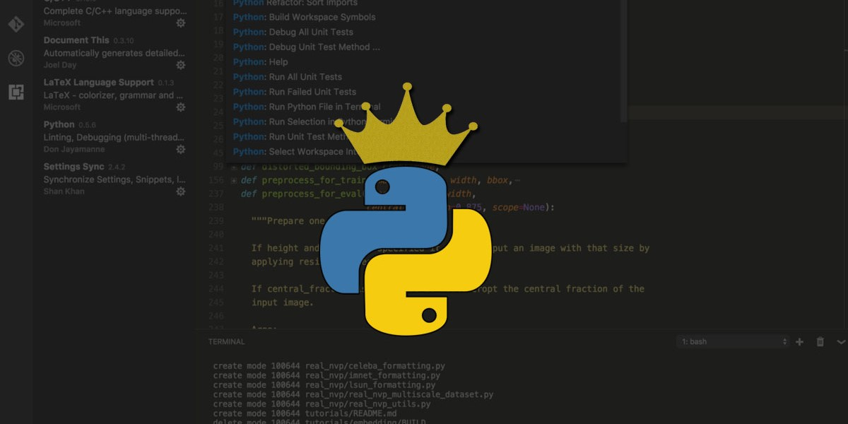The width and height of the screenshot is (848, 424).
Task: Click 'Microsoft' publisher under LaTeX Language Support
Action: (62, 107)
